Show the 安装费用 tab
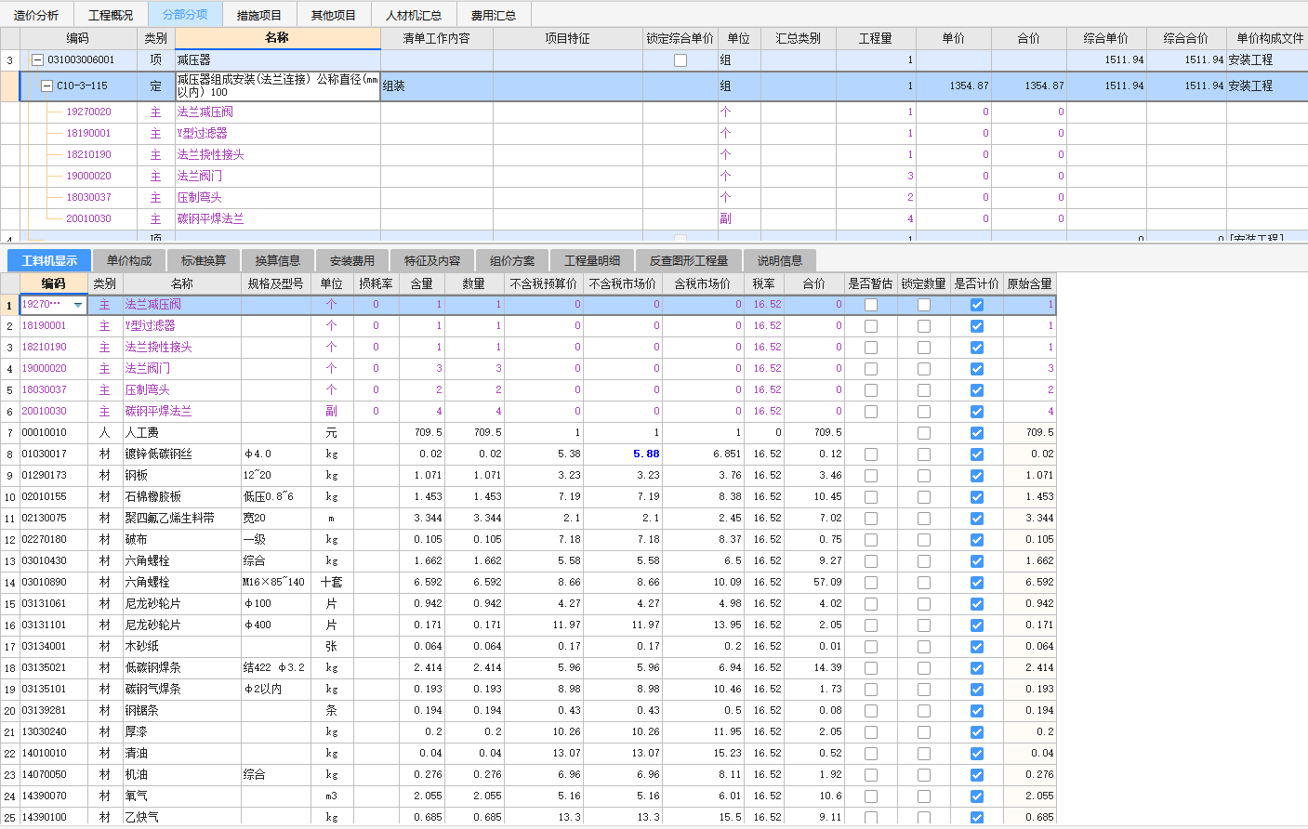 (x=352, y=260)
